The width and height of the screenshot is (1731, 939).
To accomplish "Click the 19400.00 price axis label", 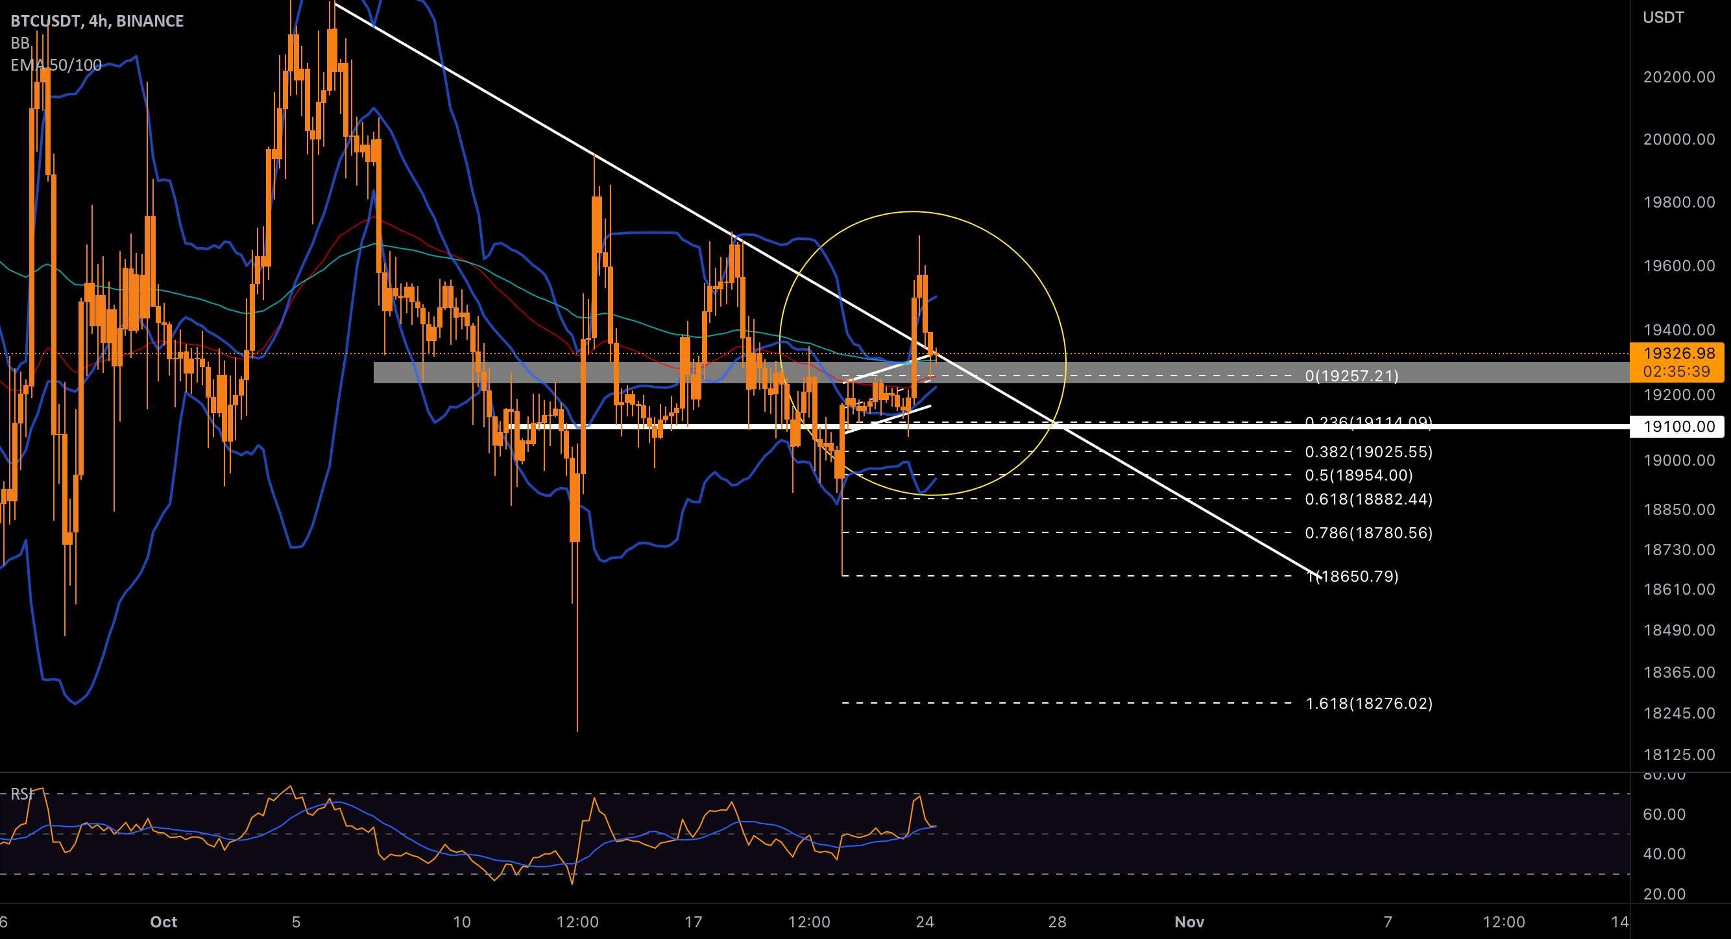I will [1679, 330].
